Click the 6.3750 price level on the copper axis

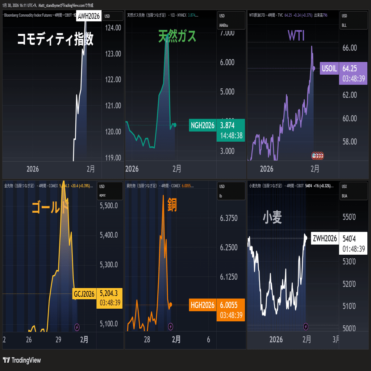coord(229,218)
